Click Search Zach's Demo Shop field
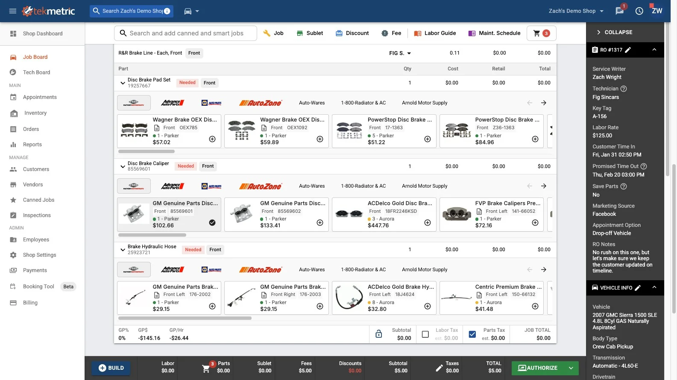This screenshot has height=380, width=677. pos(131,11)
